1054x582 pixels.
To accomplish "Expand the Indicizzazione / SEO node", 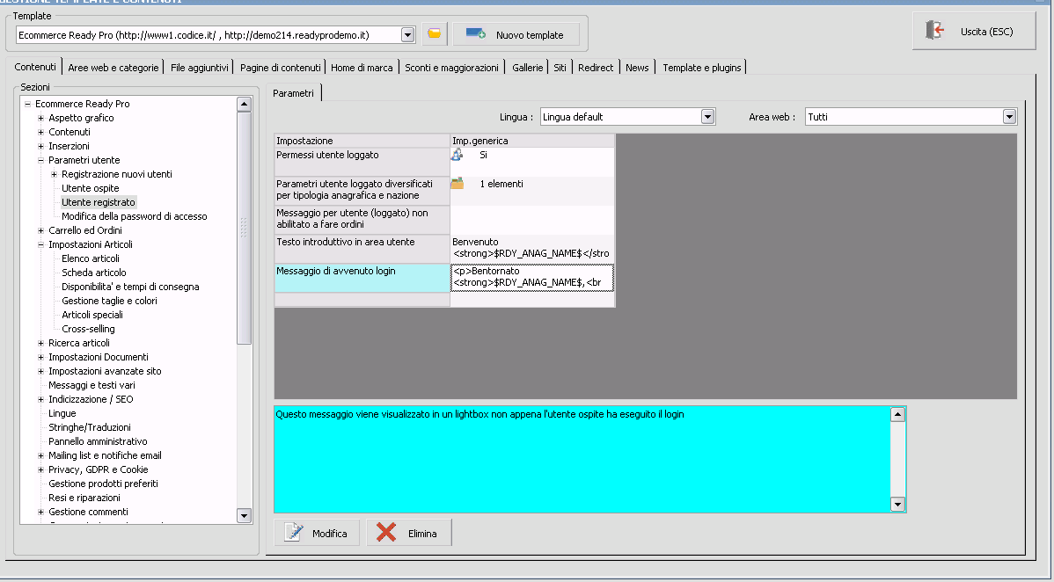I will click(41, 400).
